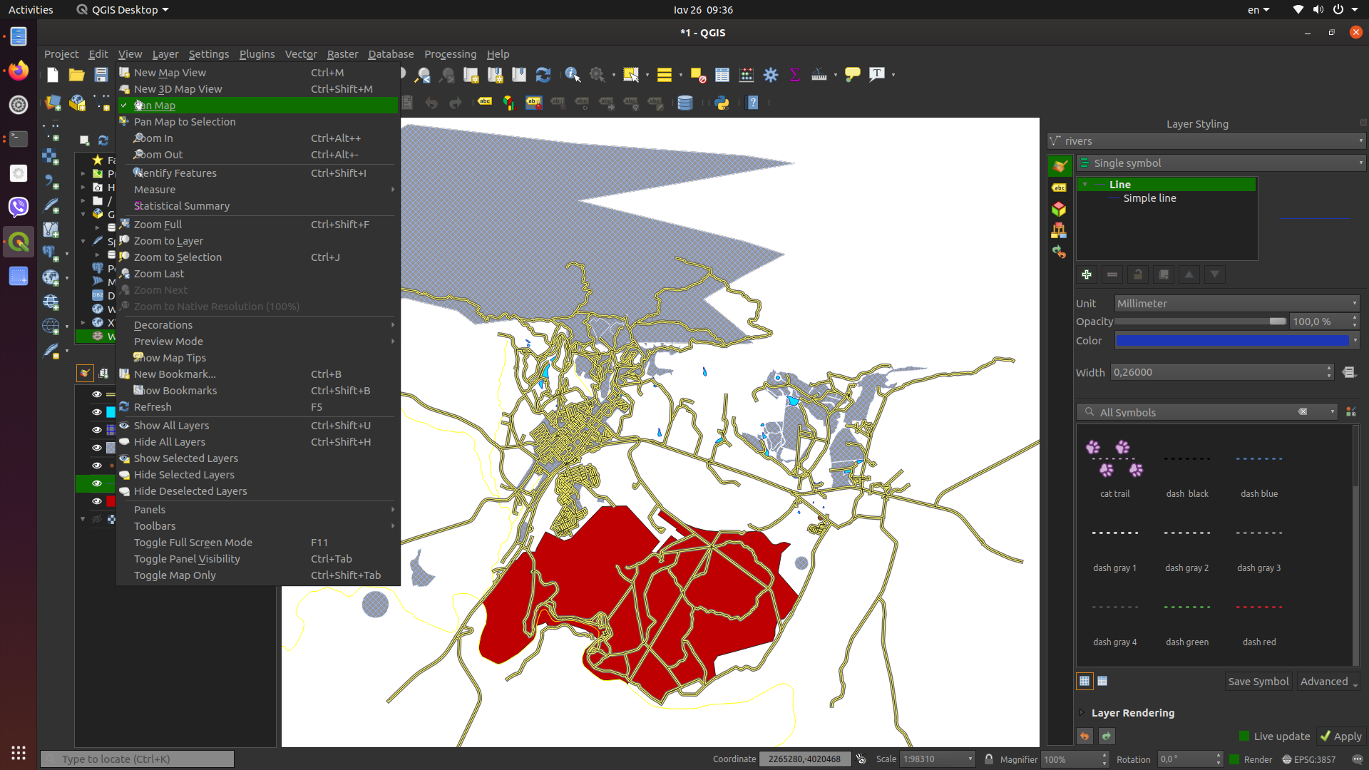
Task: Switch to the Labels tab in Layer Styling
Action: (x=1060, y=187)
